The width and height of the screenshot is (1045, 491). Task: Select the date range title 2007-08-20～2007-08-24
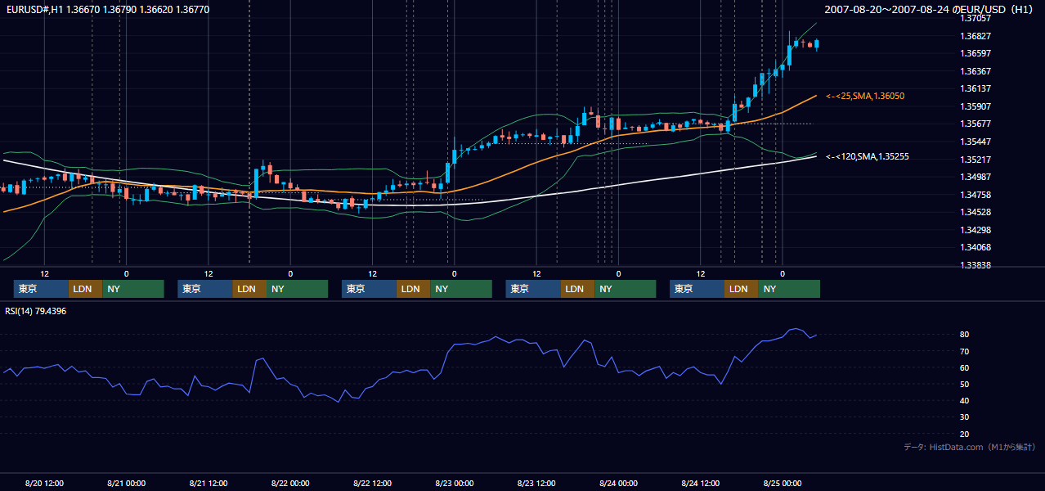tap(889, 10)
